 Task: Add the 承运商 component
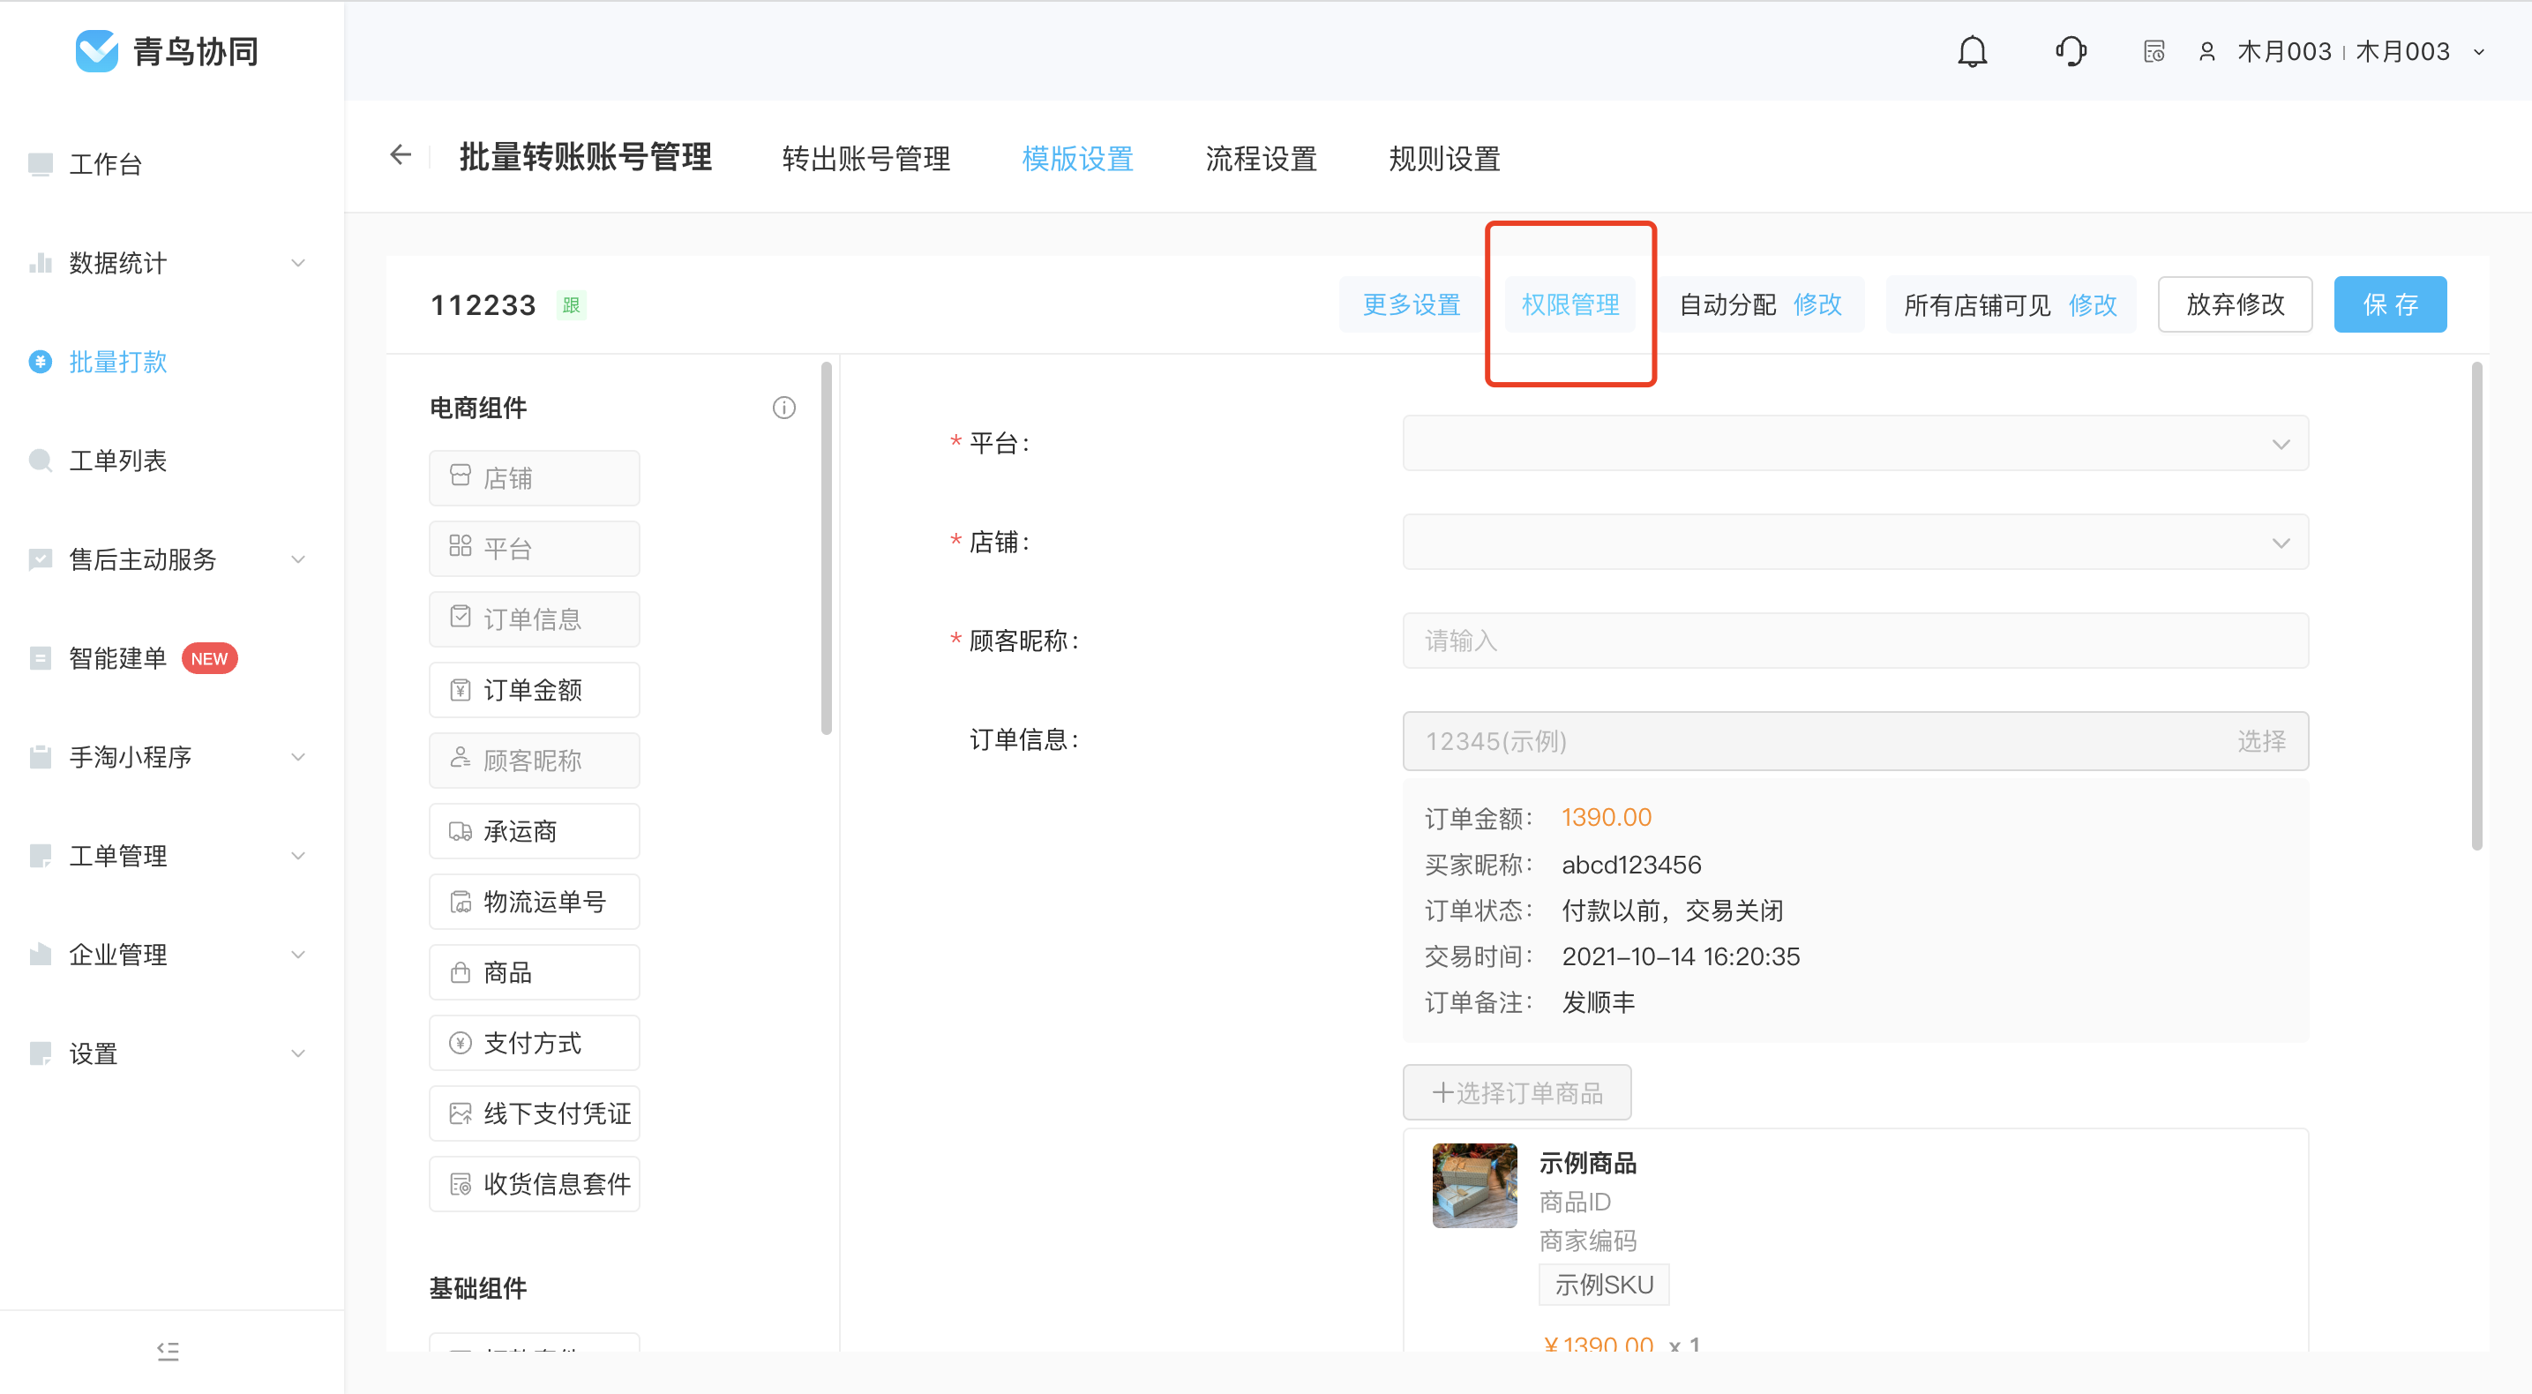(x=534, y=831)
